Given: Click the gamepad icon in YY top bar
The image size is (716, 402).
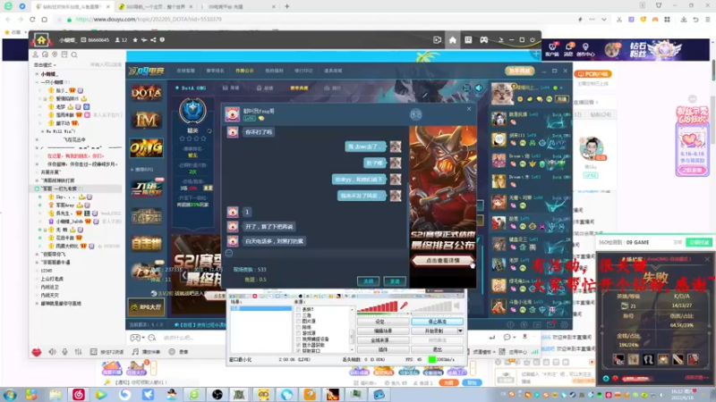Looking at the screenshot, I should (483, 40).
